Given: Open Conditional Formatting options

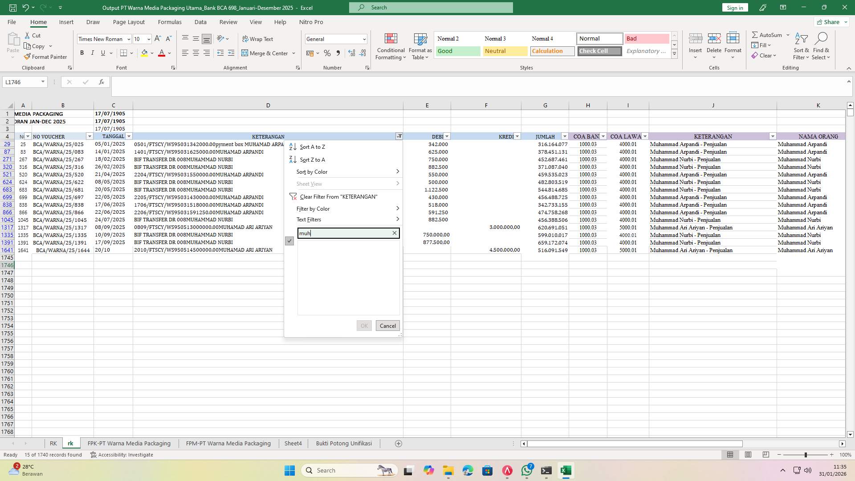Looking at the screenshot, I should pyautogui.click(x=391, y=46).
